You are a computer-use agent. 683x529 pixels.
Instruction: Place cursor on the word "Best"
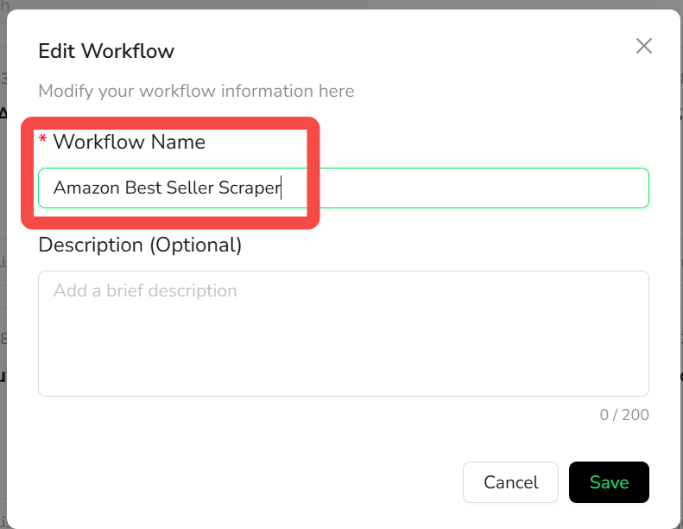143,188
